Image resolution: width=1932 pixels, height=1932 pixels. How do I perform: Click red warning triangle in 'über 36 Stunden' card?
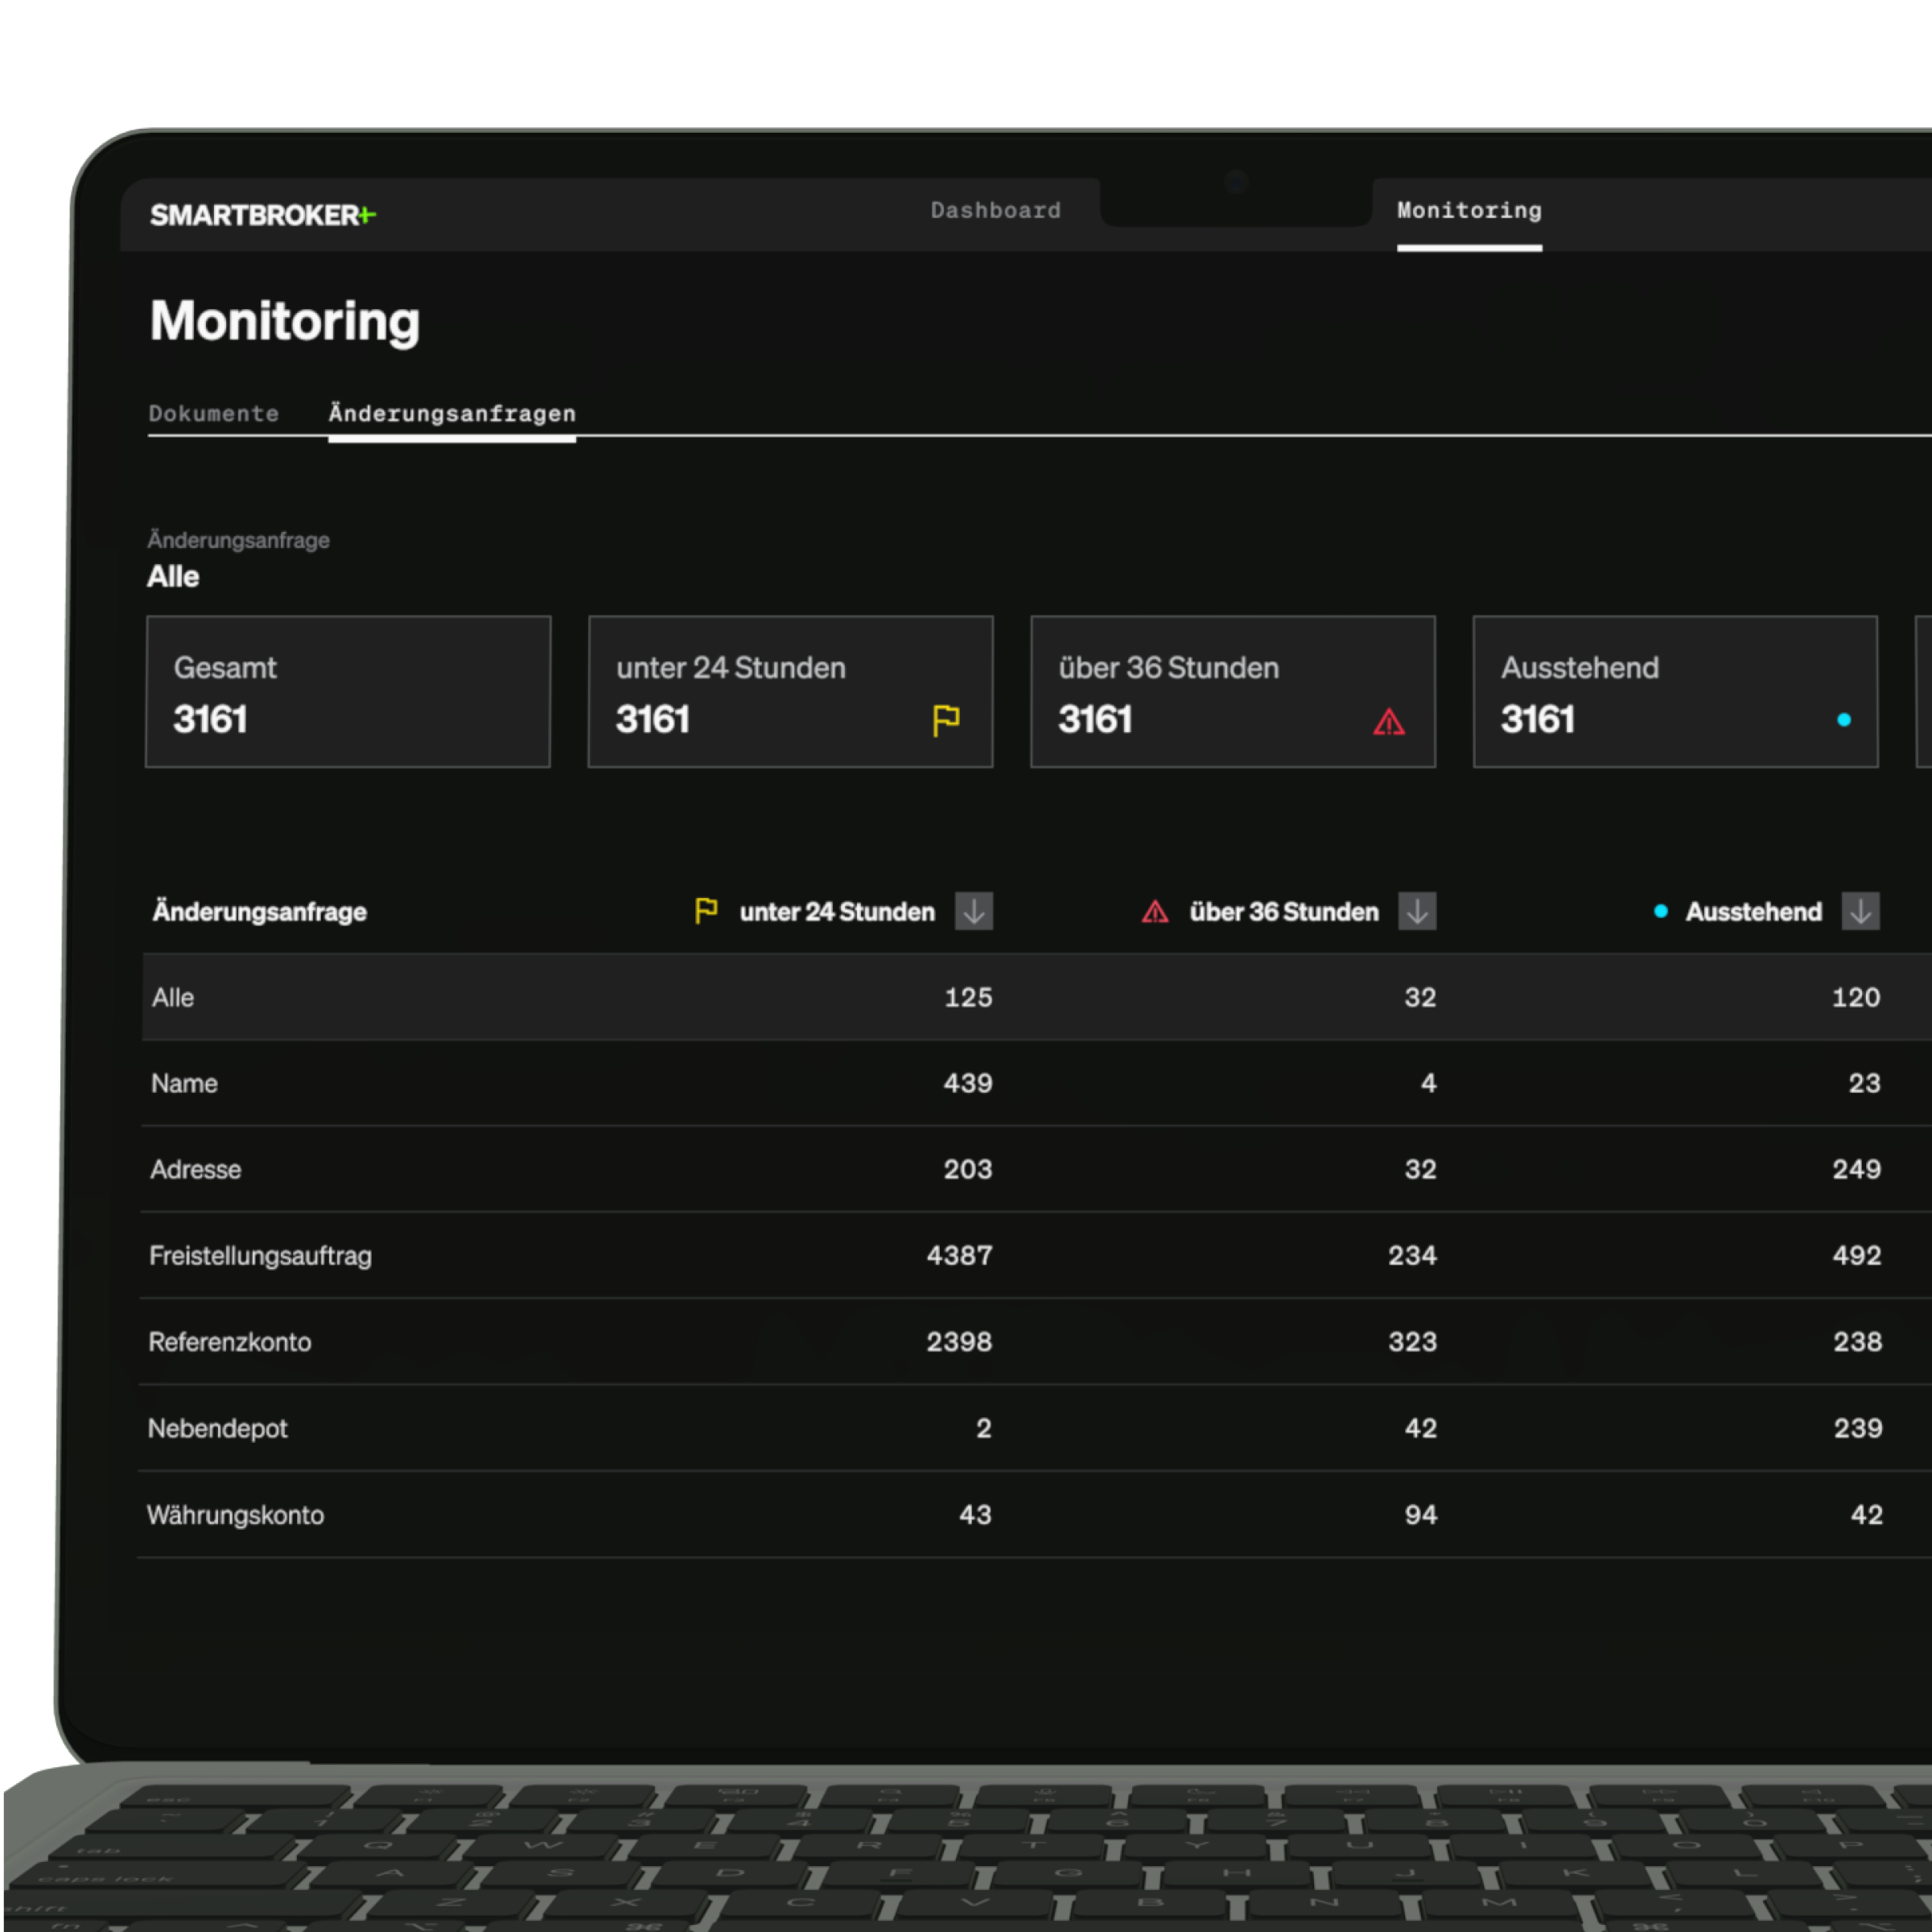pos(1388,721)
